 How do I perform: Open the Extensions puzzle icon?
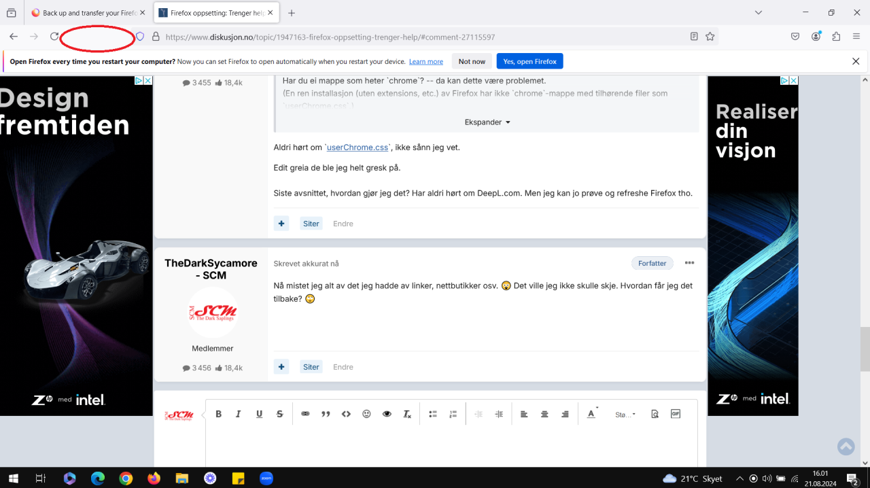tap(836, 37)
